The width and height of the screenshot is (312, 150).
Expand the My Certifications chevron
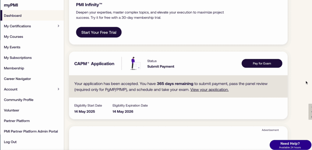coord(58,26)
